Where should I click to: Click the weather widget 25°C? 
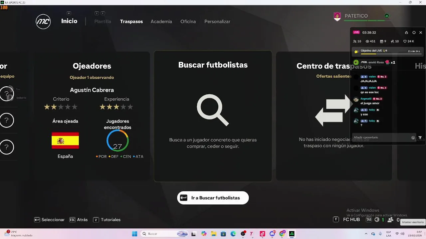[x=19, y=234]
